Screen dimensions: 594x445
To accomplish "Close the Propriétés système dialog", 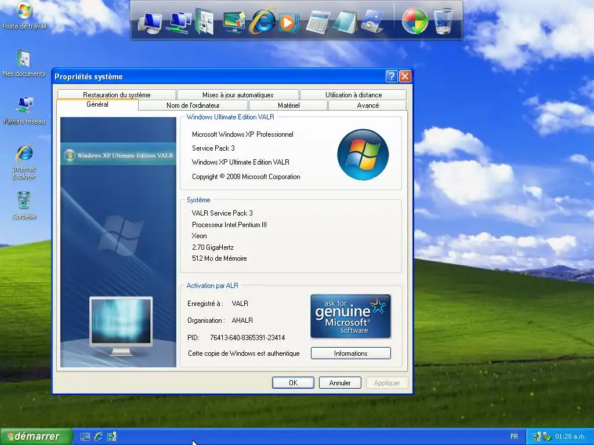I will point(405,76).
